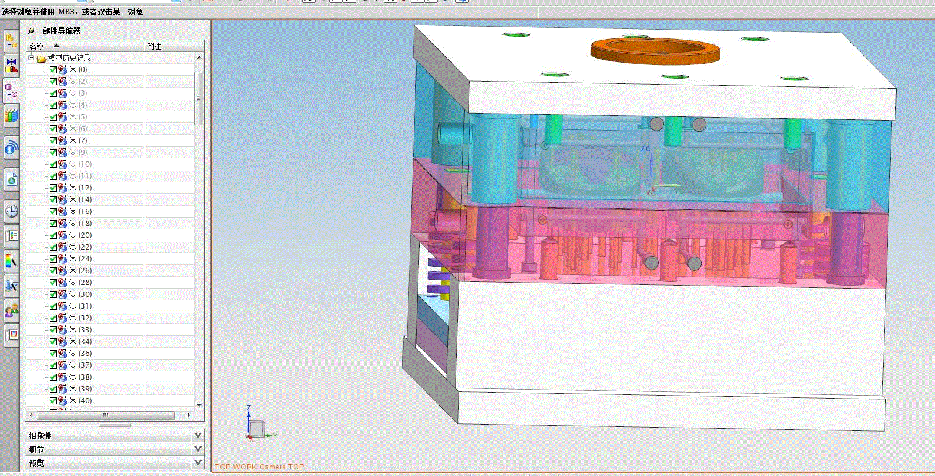Select the 体 (24) row label
Screen dimensions: 935x476
[80, 259]
